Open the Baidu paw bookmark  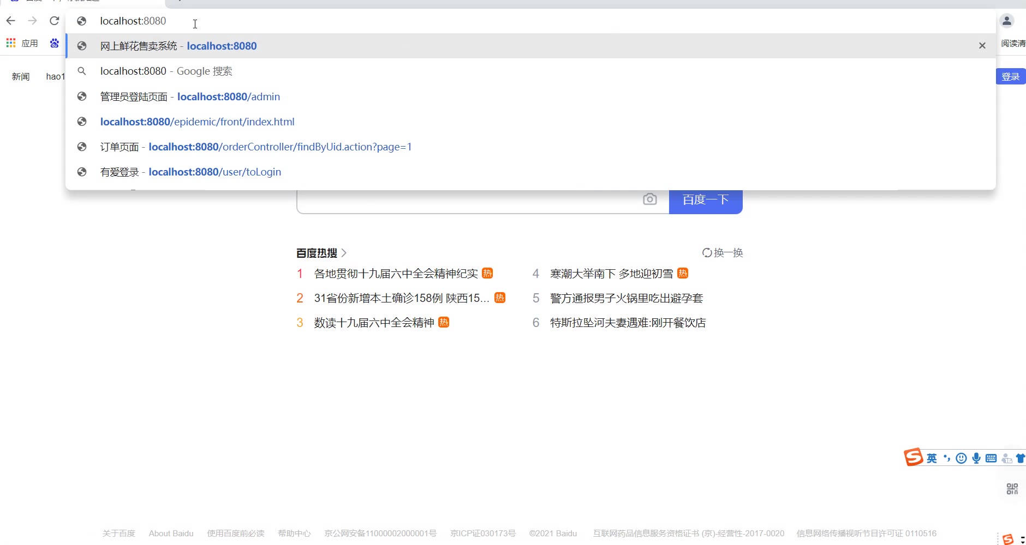[x=54, y=43]
